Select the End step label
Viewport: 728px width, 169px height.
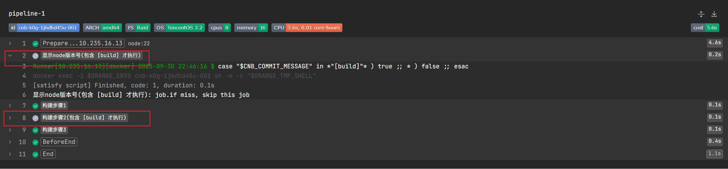[48, 154]
